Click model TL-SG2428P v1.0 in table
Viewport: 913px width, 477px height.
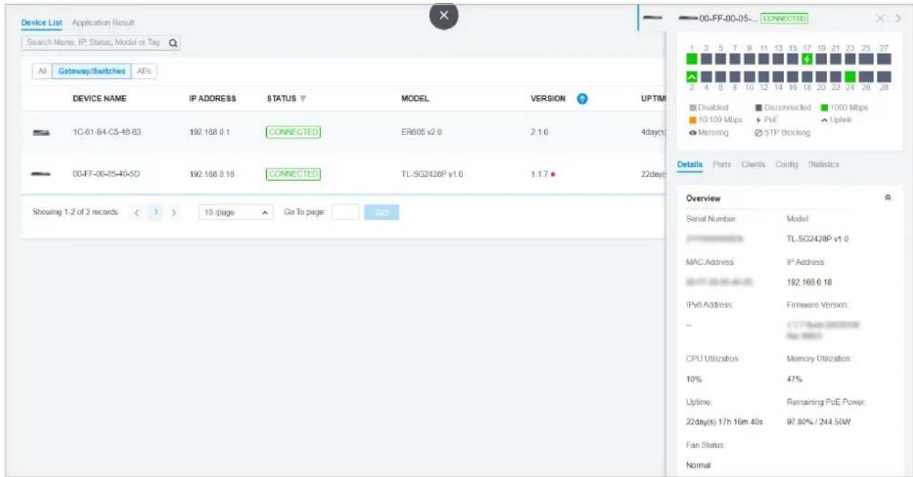pos(431,174)
